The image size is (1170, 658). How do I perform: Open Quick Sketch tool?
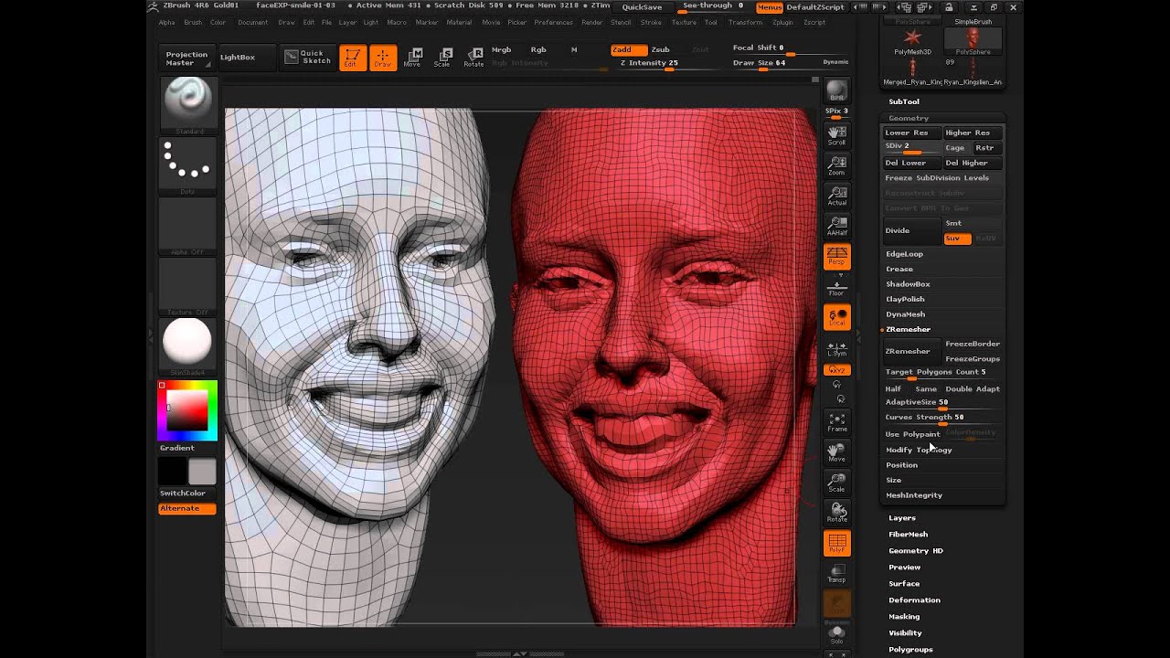pos(307,57)
